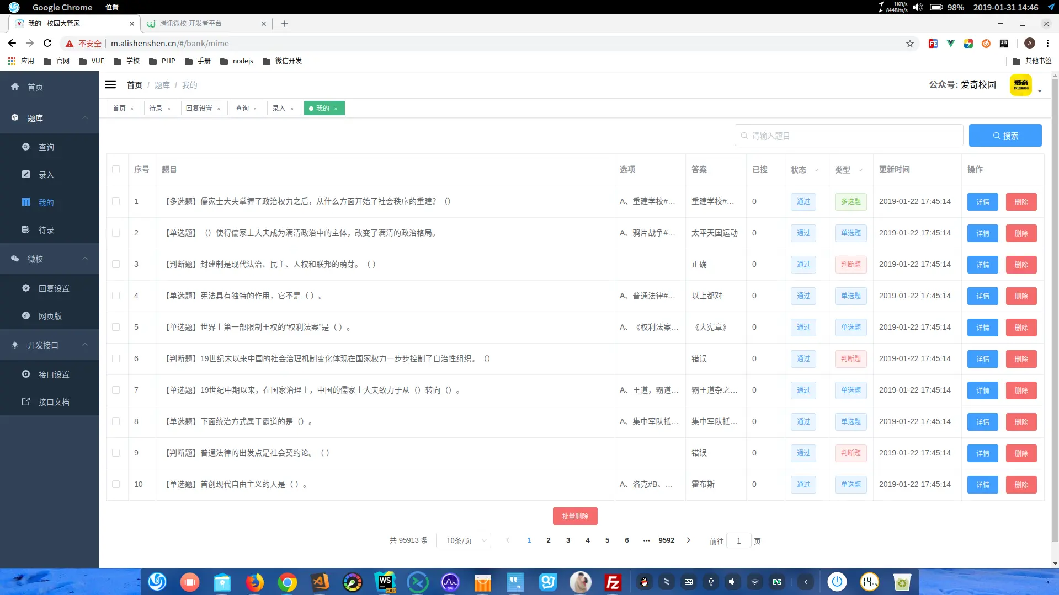Toggle the select-all checkbox in the table header
Viewport: 1059px width, 595px height.
[116, 169]
